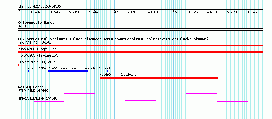Open variant esv3323904 (1000GenomesConsortiumPilotProject) label
Screen dimensions: 272x119
tap(70, 68)
